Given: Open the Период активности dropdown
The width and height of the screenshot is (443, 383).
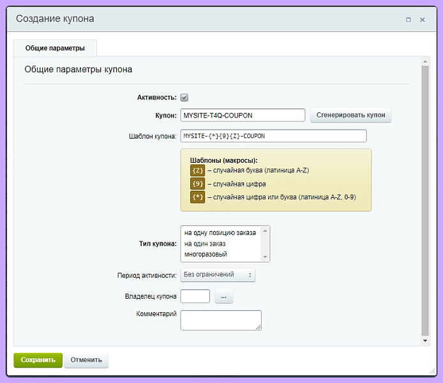Looking at the screenshot, I should point(218,274).
